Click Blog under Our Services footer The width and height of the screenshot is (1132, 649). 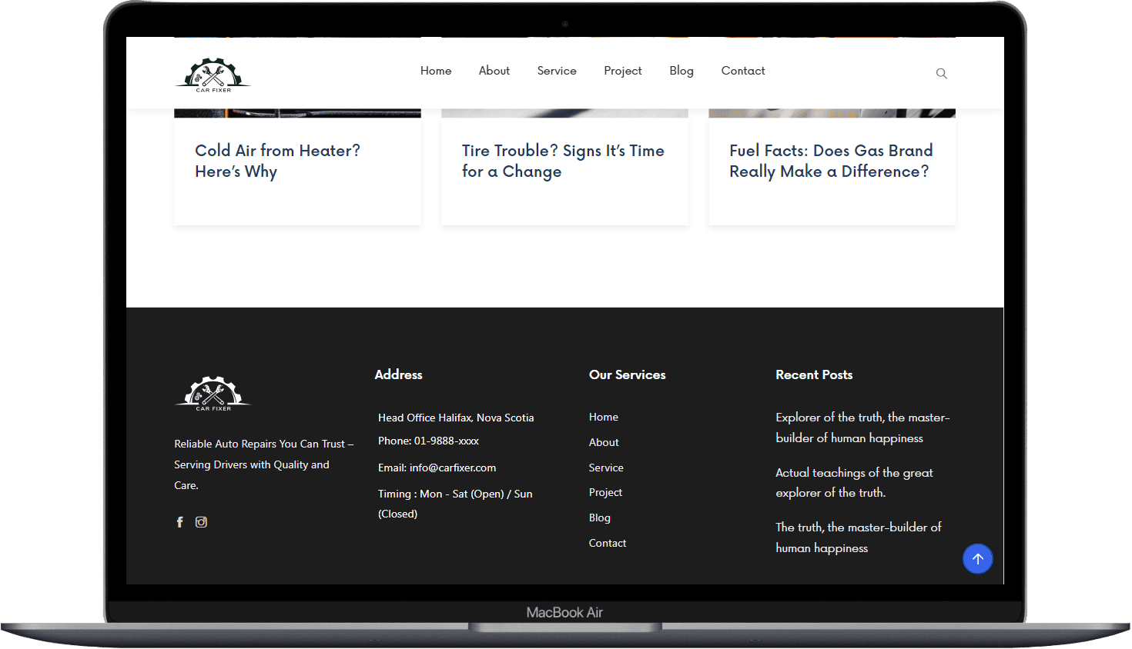[600, 518]
